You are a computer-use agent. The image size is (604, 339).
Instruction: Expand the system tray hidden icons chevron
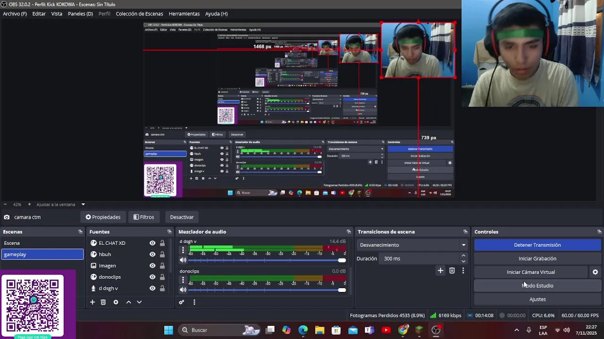point(516,330)
